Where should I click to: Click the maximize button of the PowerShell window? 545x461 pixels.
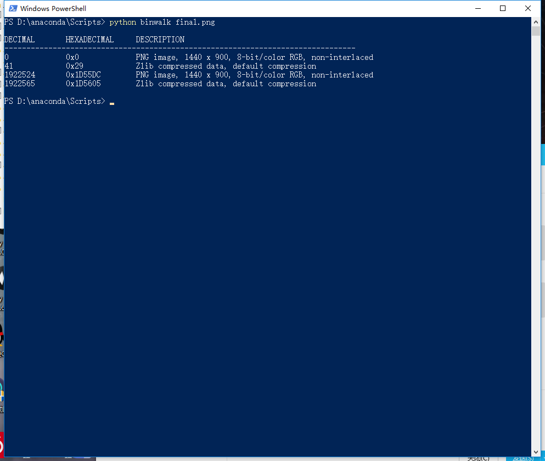502,8
